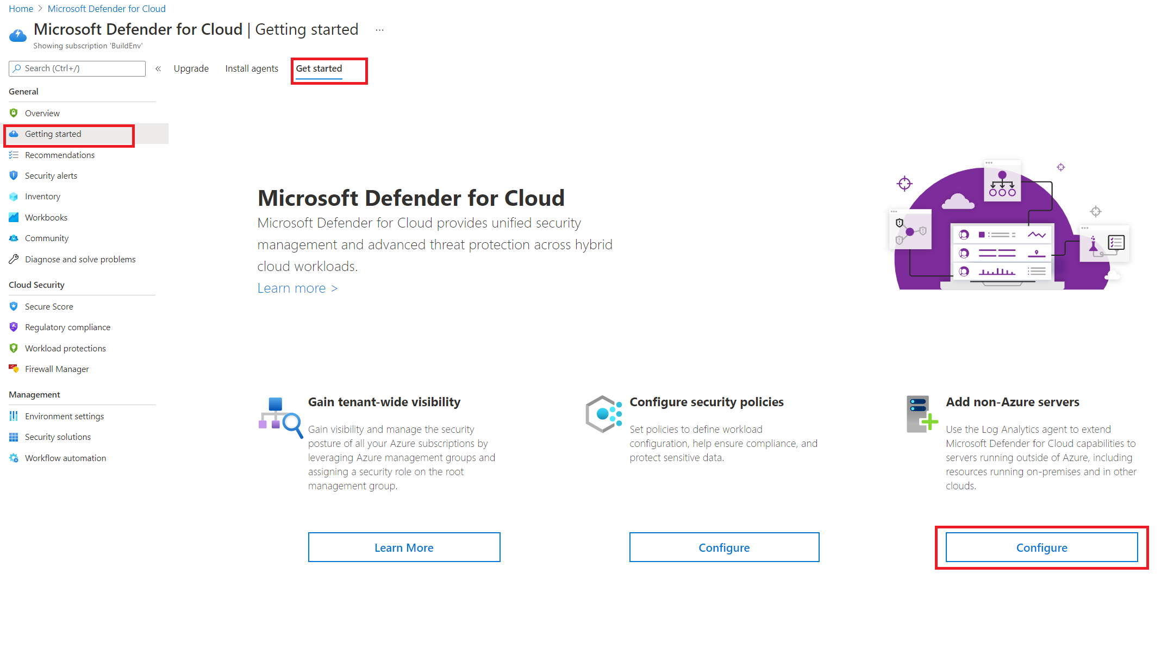This screenshot has width=1161, height=662.
Task: Click Learn More under Gain tenant-wide visibility
Action: 404,547
